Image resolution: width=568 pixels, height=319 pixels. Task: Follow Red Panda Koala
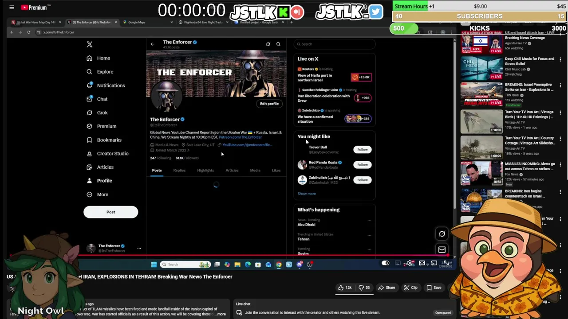[x=363, y=165]
